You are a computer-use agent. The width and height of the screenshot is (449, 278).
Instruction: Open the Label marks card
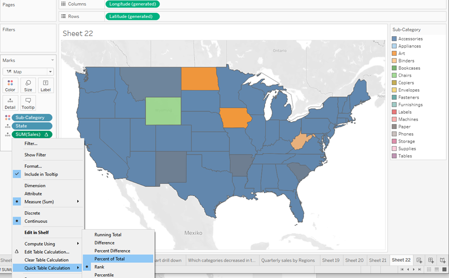coord(46,85)
